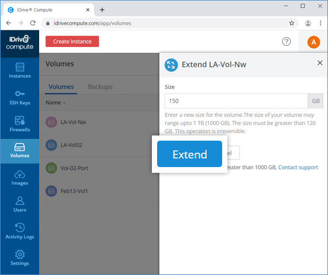Go to SSH Keys in sidebar
This screenshot has width=328, height=275.
pos(20,98)
